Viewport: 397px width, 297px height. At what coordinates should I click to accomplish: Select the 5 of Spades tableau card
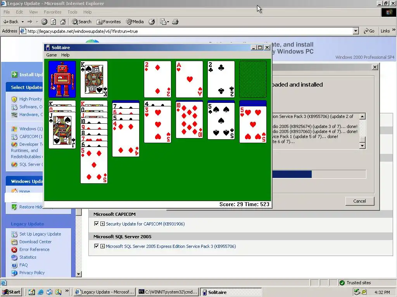pyautogui.click(x=221, y=121)
